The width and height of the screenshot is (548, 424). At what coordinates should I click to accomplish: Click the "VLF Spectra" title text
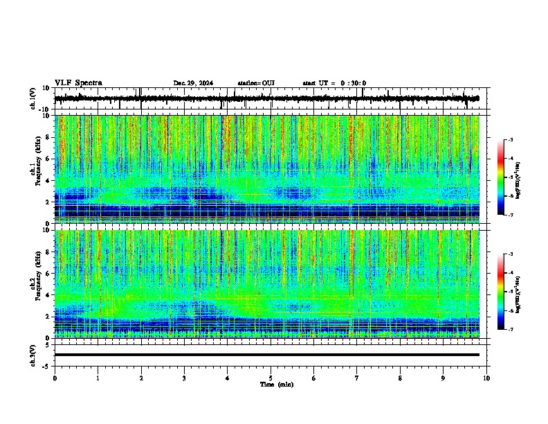pyautogui.click(x=78, y=82)
